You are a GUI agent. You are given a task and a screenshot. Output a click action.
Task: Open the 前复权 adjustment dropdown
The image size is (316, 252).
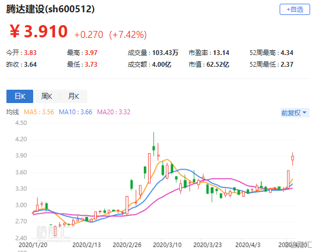[x=295, y=113]
